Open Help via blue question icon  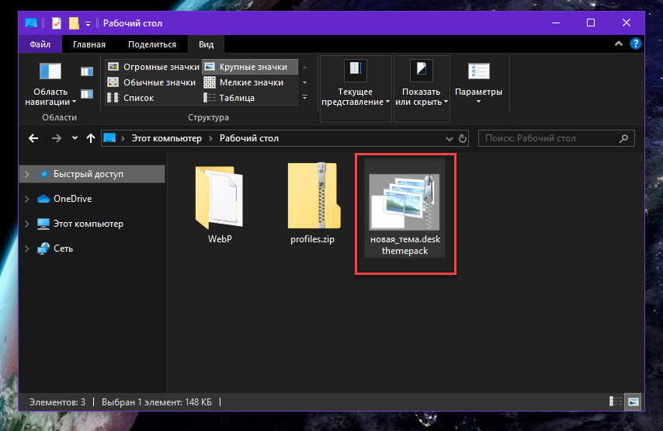pos(635,43)
